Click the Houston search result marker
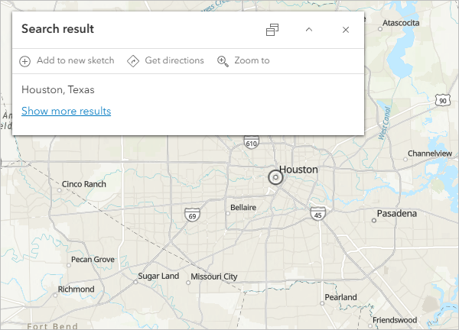 click(x=275, y=177)
